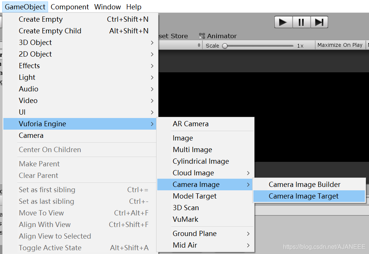Expand the Mid Air submenu
Viewport: 369px width, 254px height.
206,245
